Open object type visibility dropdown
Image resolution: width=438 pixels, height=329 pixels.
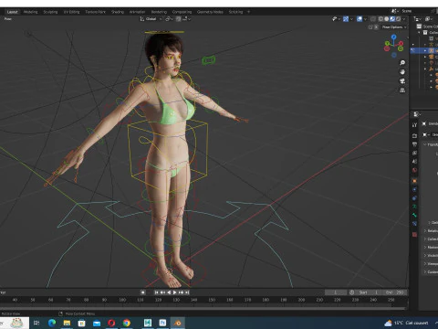(x=336, y=19)
